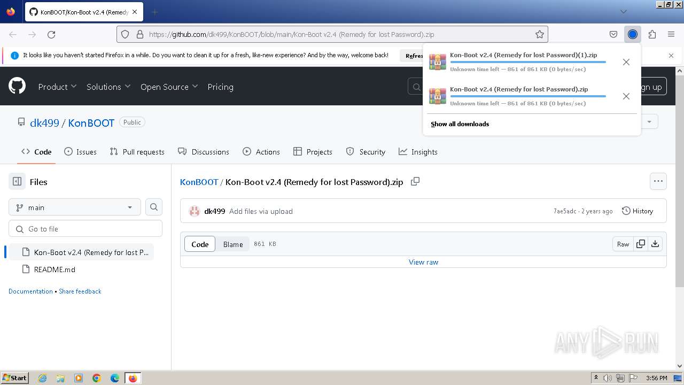Screen dimensions: 684x385
Task: Open the Add files via upload commit message
Action: (261, 211)
